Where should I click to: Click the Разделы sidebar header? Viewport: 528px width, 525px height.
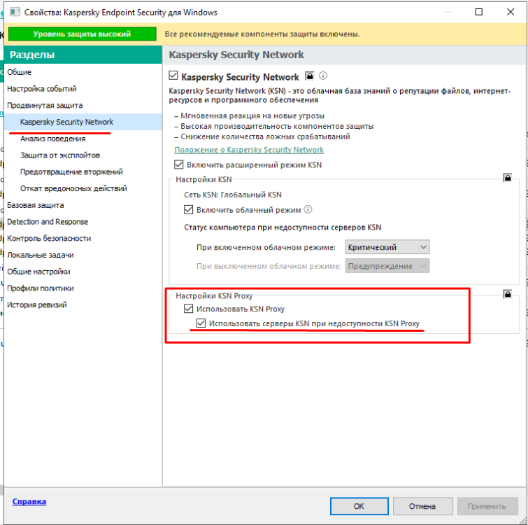(x=83, y=55)
